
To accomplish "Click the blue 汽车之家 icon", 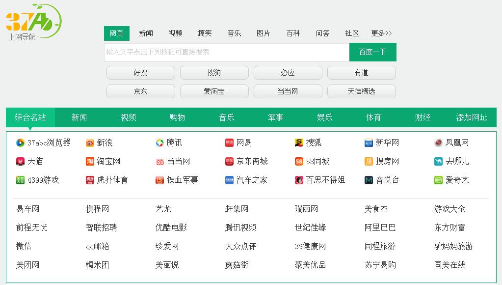I will coord(229,180).
